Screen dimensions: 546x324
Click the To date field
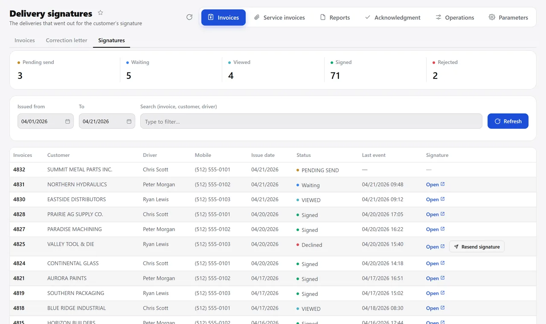coord(107,121)
